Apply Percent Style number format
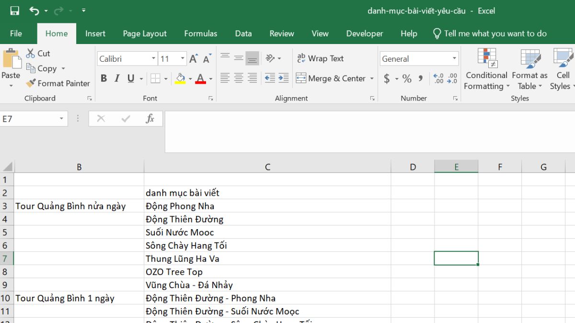575x323 pixels. point(407,78)
